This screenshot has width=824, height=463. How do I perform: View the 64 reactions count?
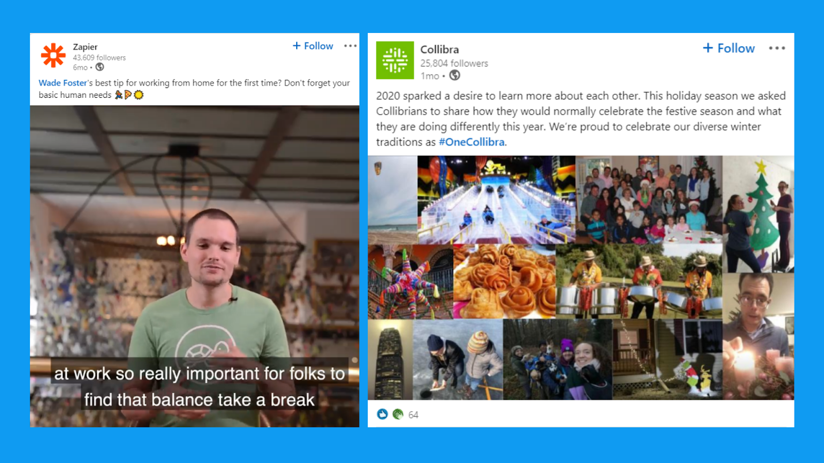(x=414, y=415)
